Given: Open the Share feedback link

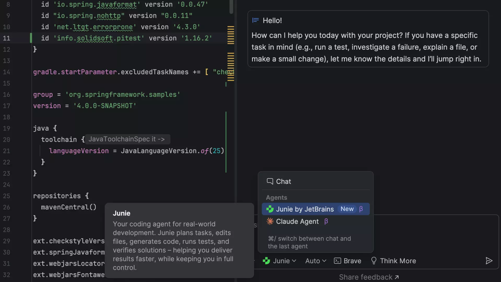Looking at the screenshot, I should pyautogui.click(x=369, y=277).
